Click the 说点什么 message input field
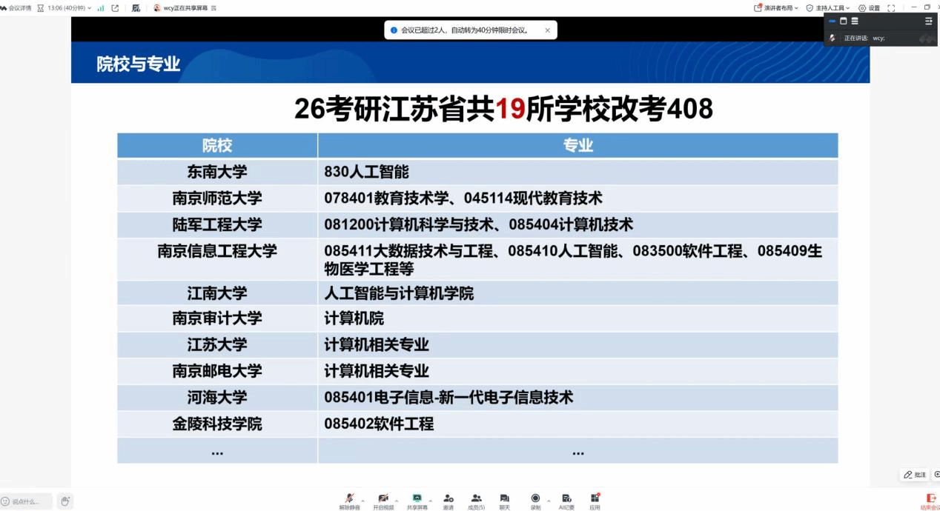940x511 pixels. [x=27, y=501]
